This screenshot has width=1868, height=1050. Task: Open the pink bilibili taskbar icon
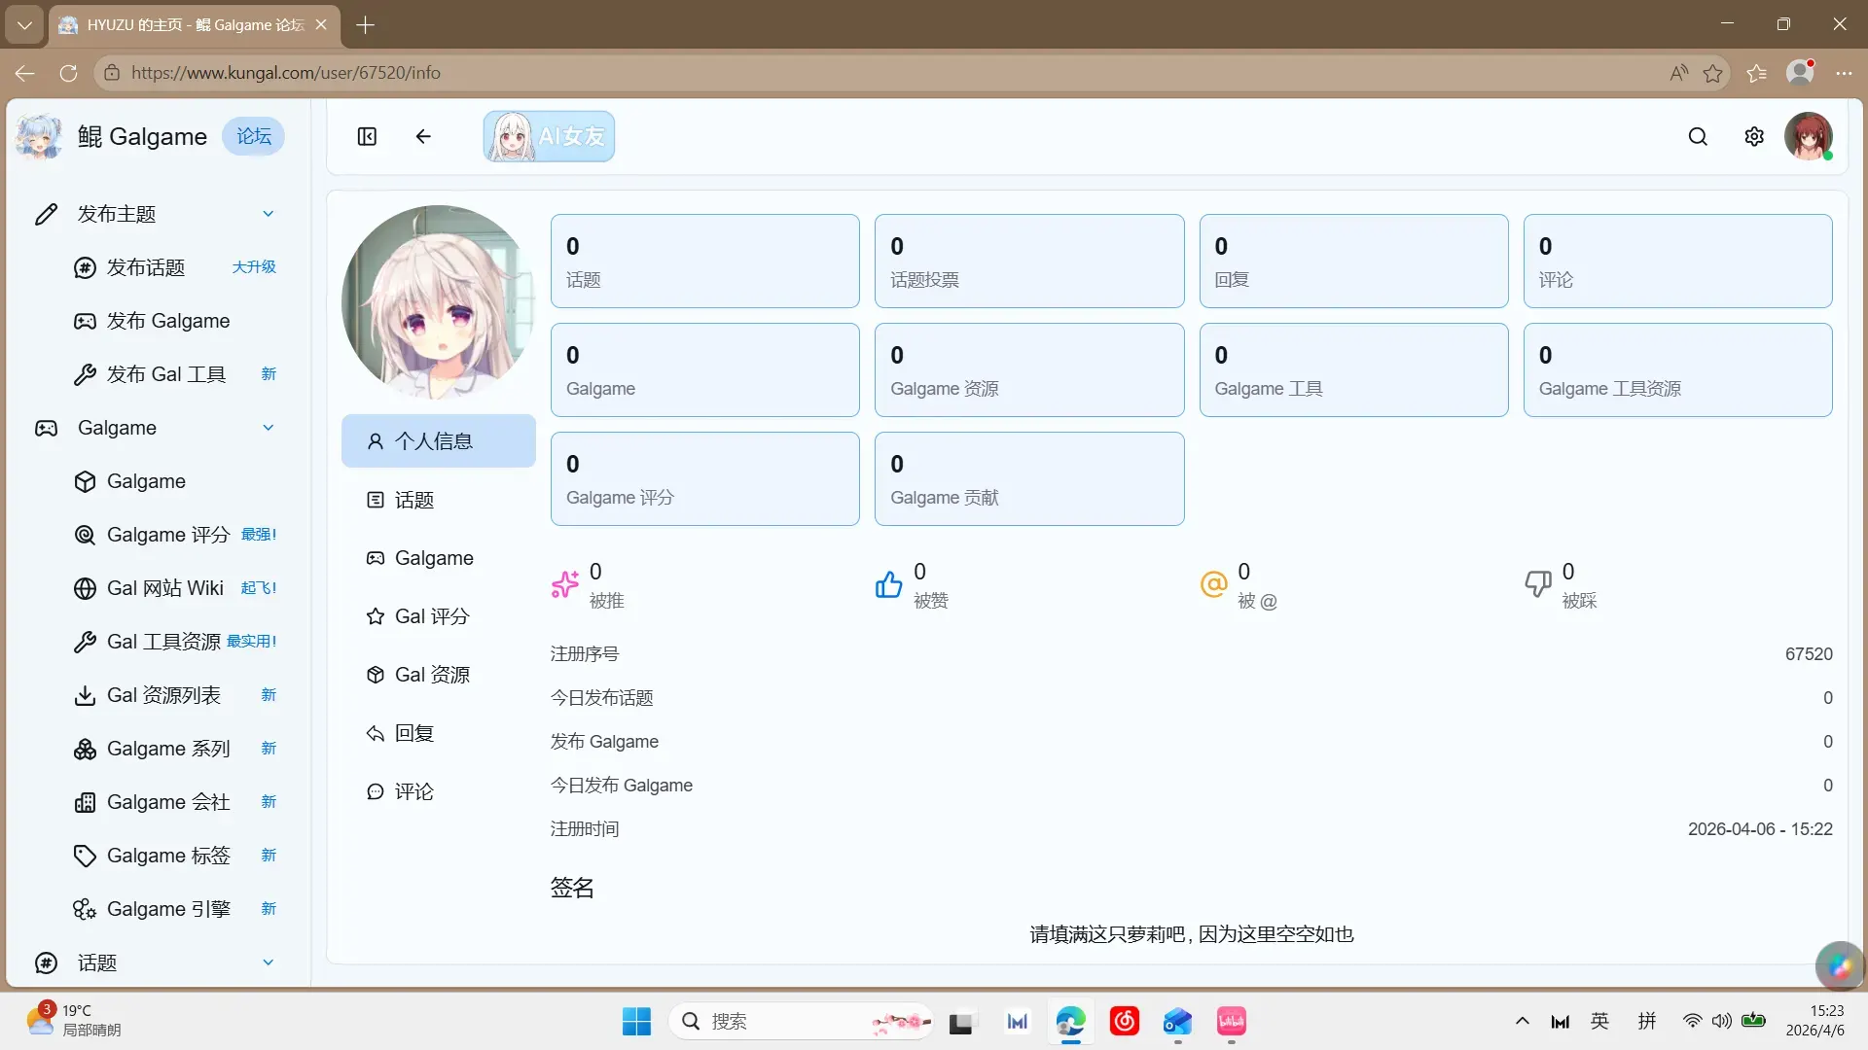1231,1021
